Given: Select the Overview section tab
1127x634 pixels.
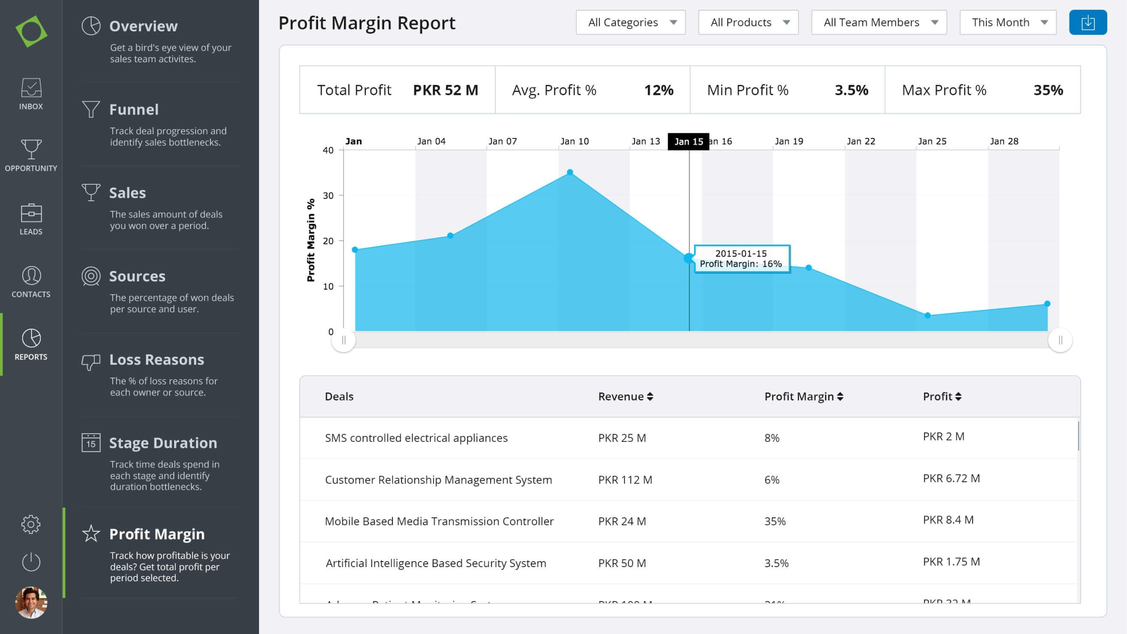Looking at the screenshot, I should pyautogui.click(x=143, y=26).
